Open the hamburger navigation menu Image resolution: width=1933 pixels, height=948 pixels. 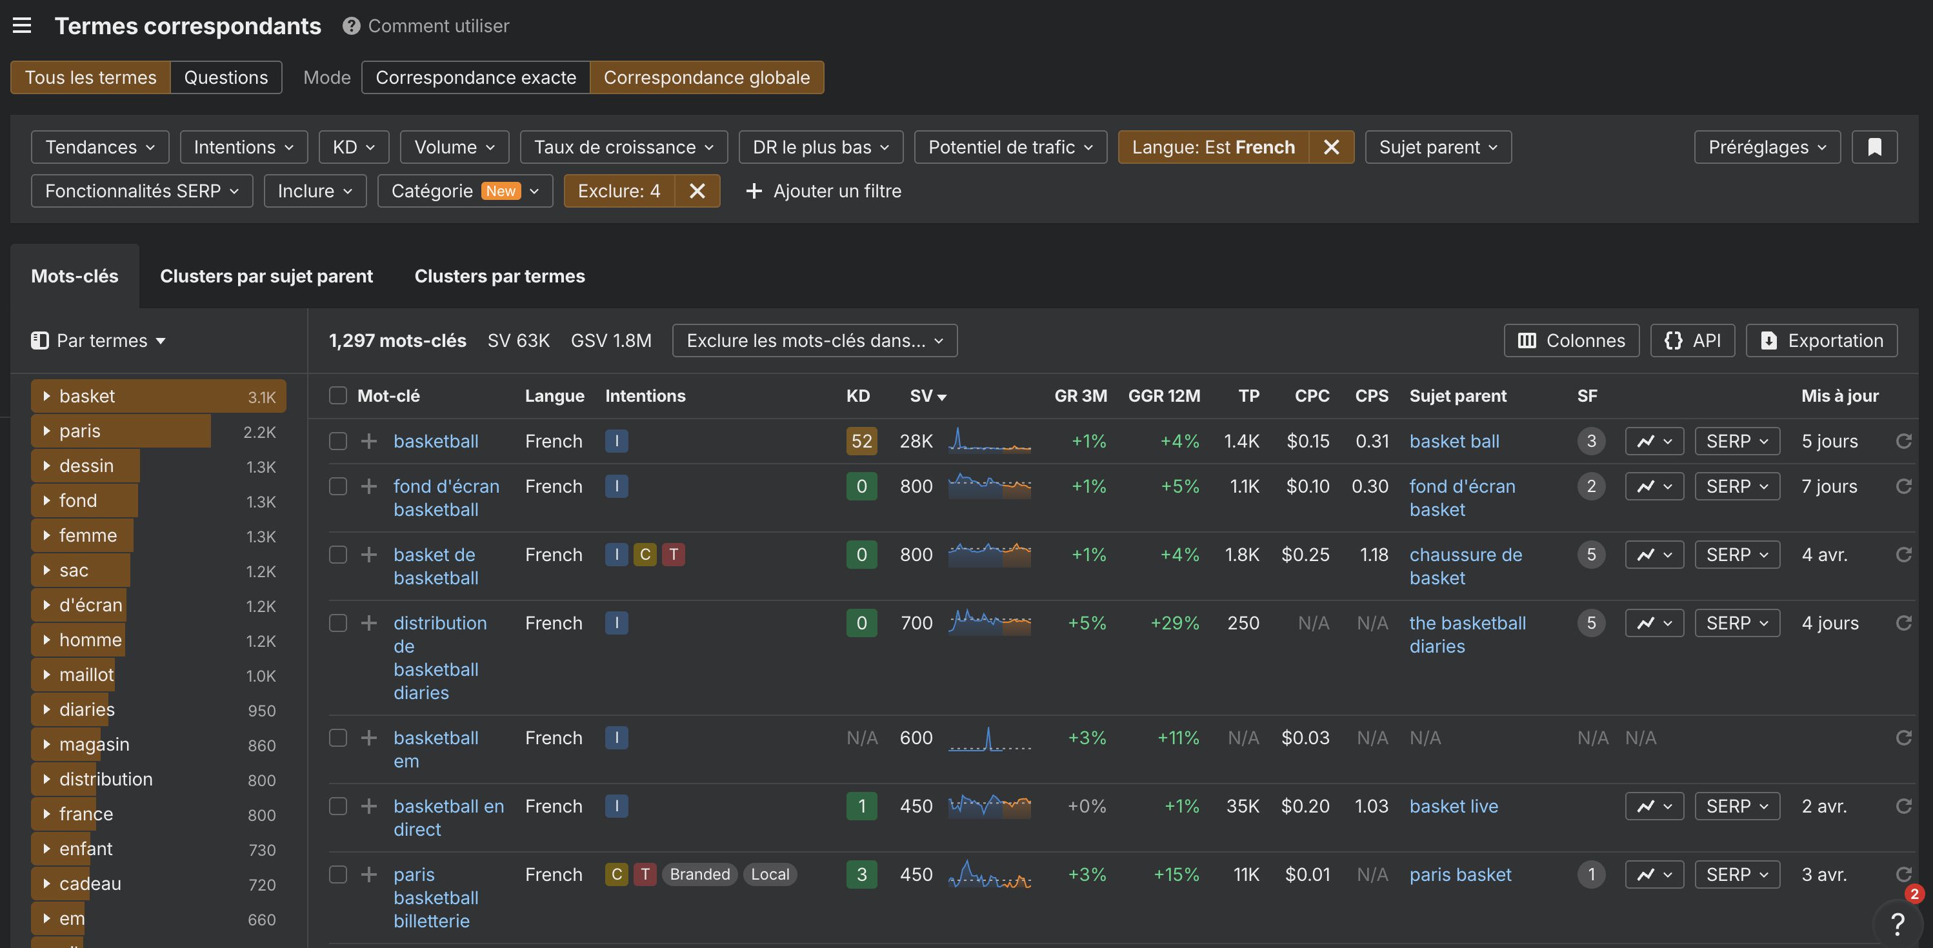(x=23, y=25)
